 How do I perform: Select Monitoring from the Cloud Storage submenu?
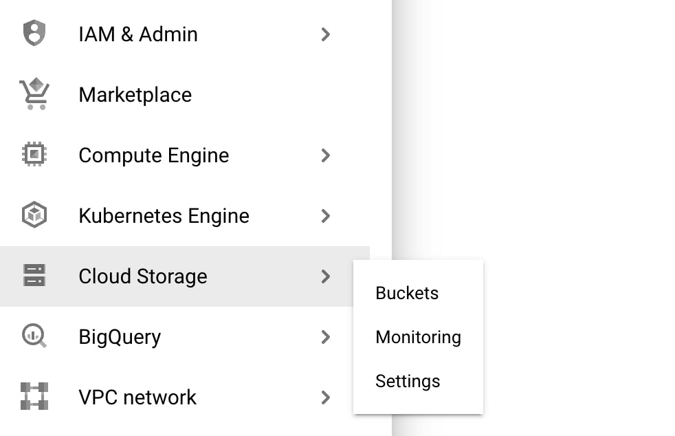418,337
